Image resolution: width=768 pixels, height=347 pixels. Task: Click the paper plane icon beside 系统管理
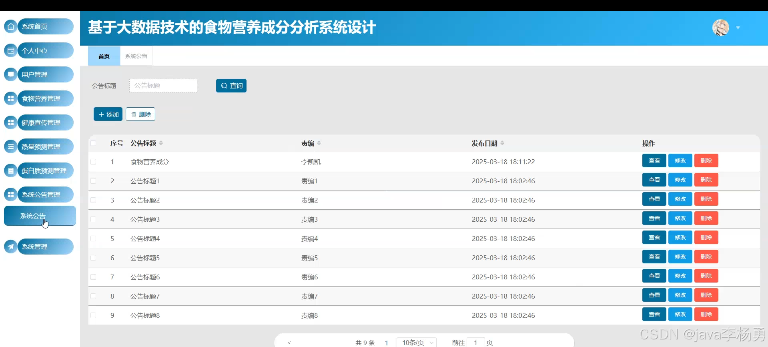(x=11, y=247)
